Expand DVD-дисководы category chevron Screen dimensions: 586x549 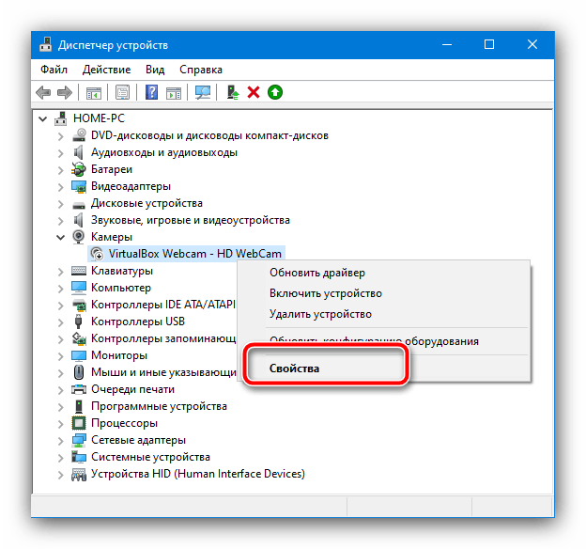[x=60, y=136]
